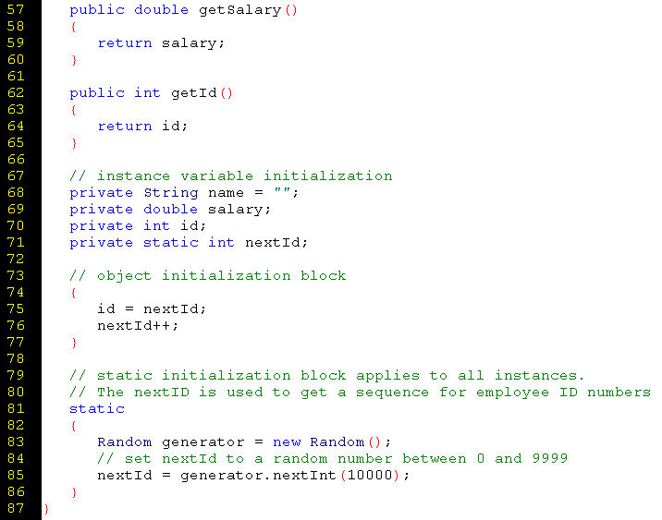The image size is (662, 520).
Task: Click line number 71 in gutter
Action: (x=16, y=242)
